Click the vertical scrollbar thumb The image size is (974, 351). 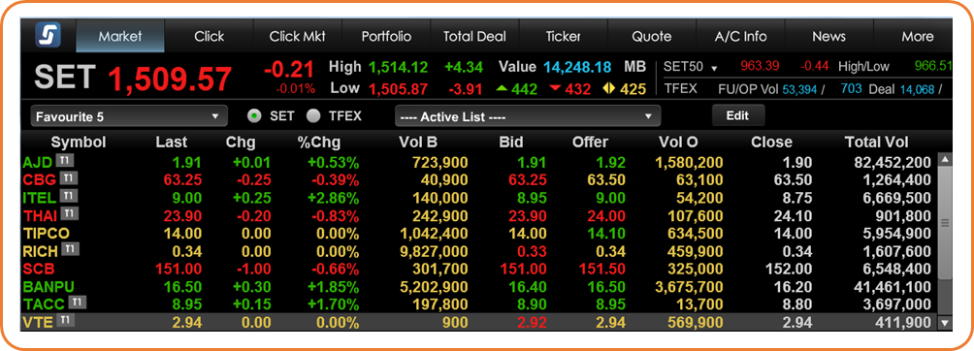[945, 224]
